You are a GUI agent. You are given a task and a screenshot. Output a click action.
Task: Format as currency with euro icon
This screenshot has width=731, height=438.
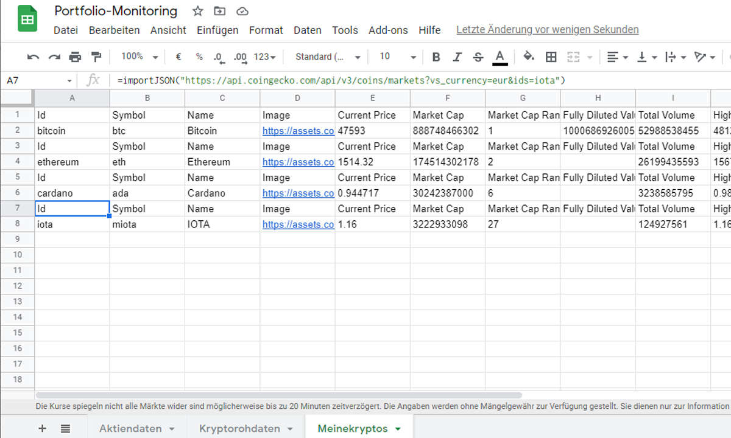coord(178,57)
